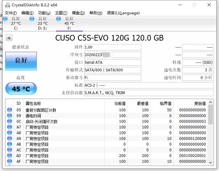Open the 硬盘(D) menu

pos(78,13)
